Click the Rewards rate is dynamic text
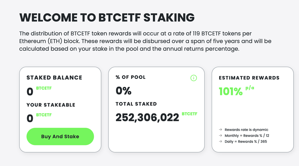The width and height of the screenshot is (299, 166). (x=246, y=130)
